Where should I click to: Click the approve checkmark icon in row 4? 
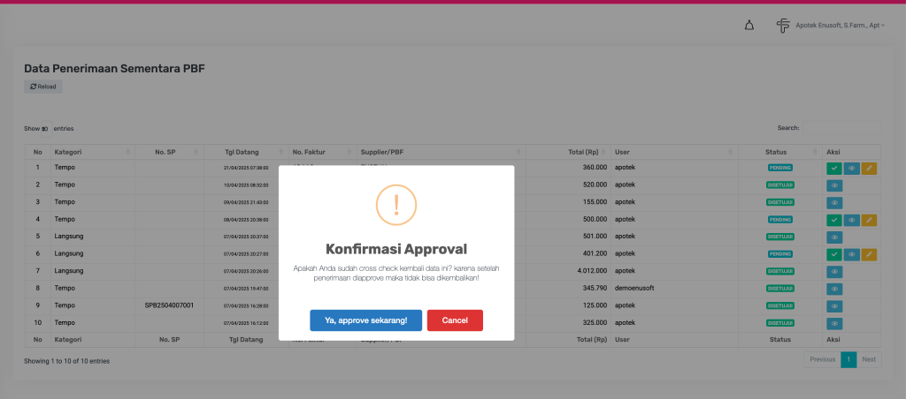[833, 220]
